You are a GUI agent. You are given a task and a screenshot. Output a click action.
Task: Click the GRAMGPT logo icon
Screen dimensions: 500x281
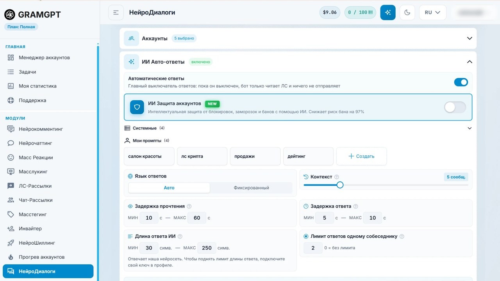click(x=10, y=14)
